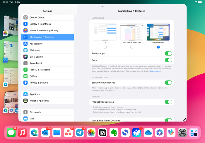Toggle Start PiP Automatically off
The width and height of the screenshot is (205, 143).
(x=168, y=83)
